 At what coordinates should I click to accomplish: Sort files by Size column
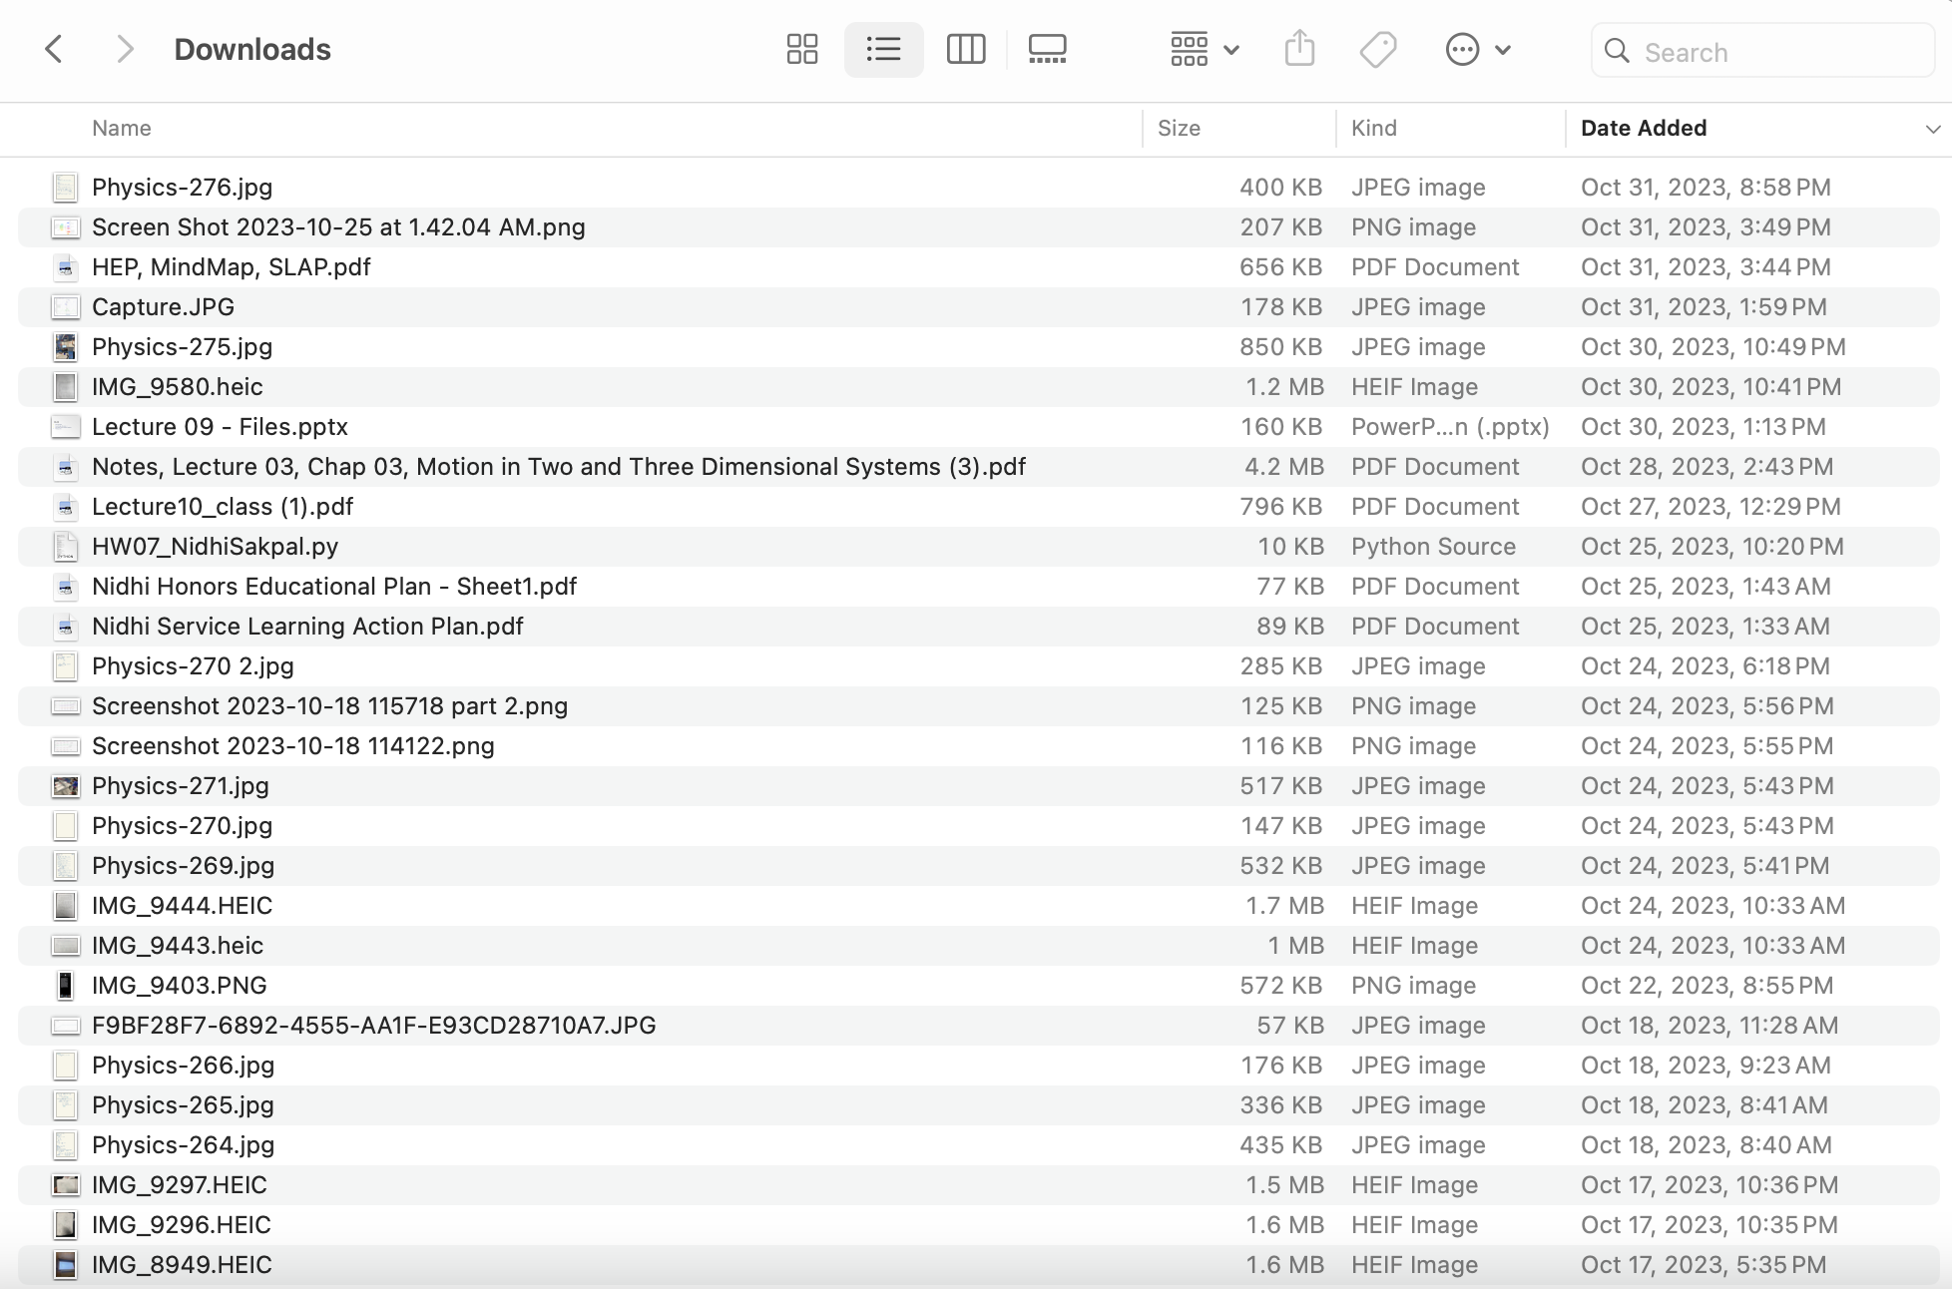click(x=1179, y=129)
